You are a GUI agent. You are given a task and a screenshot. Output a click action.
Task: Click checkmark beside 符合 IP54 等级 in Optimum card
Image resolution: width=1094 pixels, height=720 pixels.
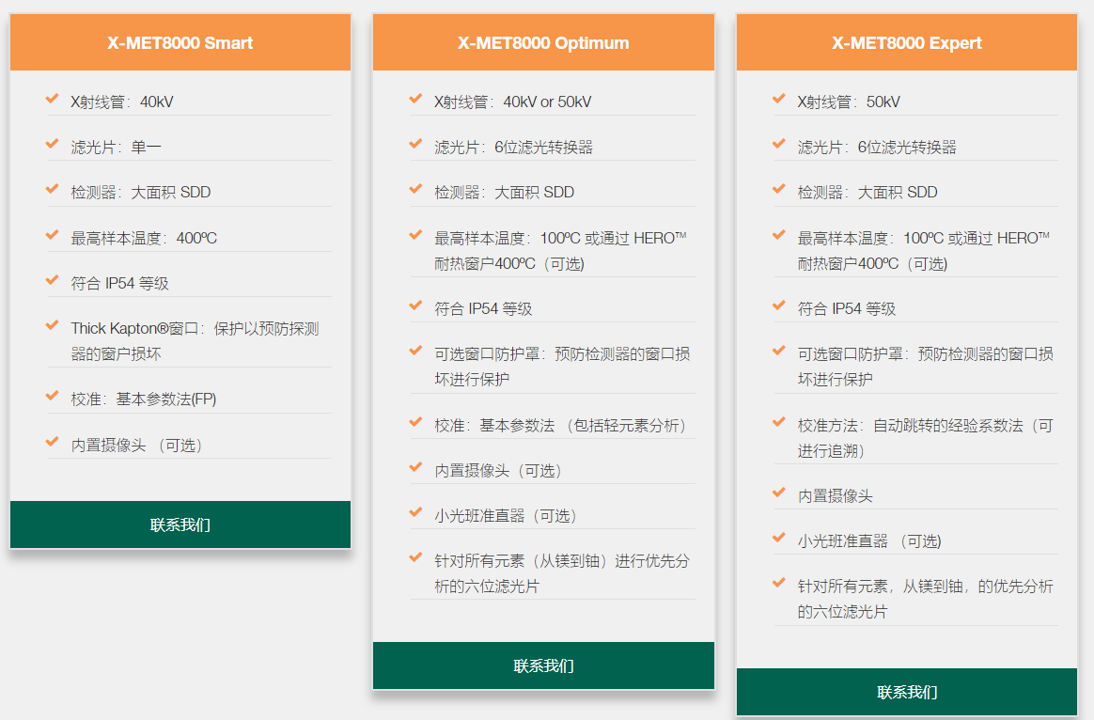(415, 305)
